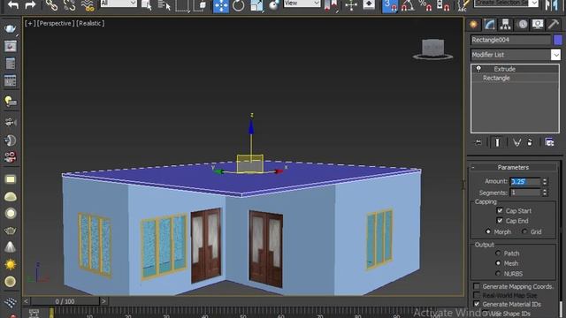Open the reference coordinate 'View' dropdown
Screen dimensions: 566x318
pos(302,4)
